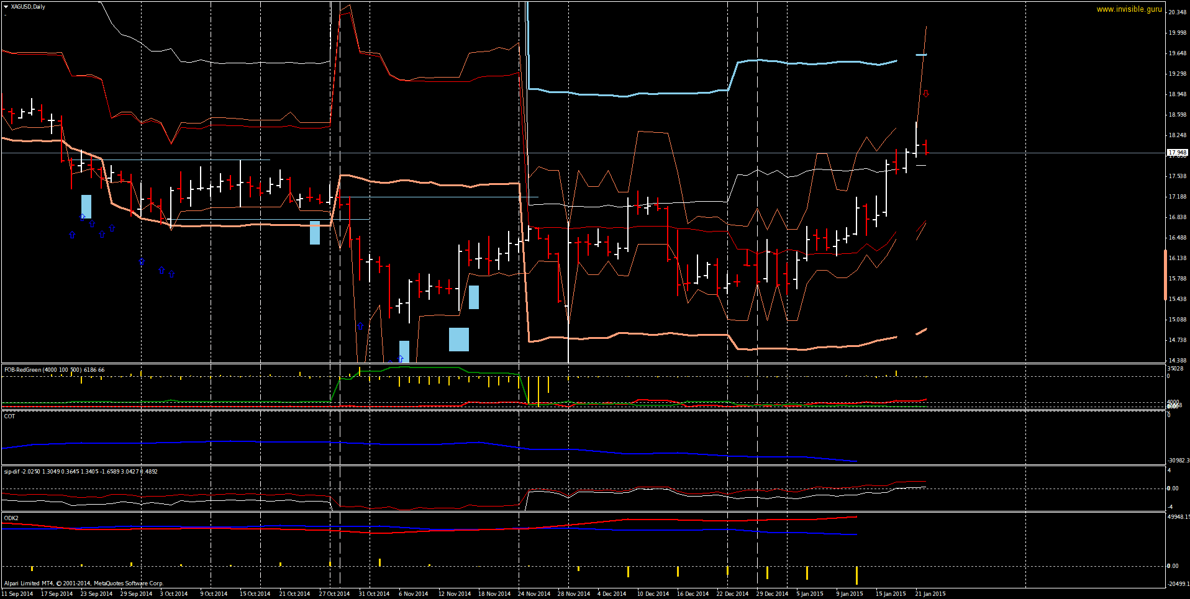The width and height of the screenshot is (1190, 599).
Task: Click the 14.738 price axis label
Action: click(1178, 340)
